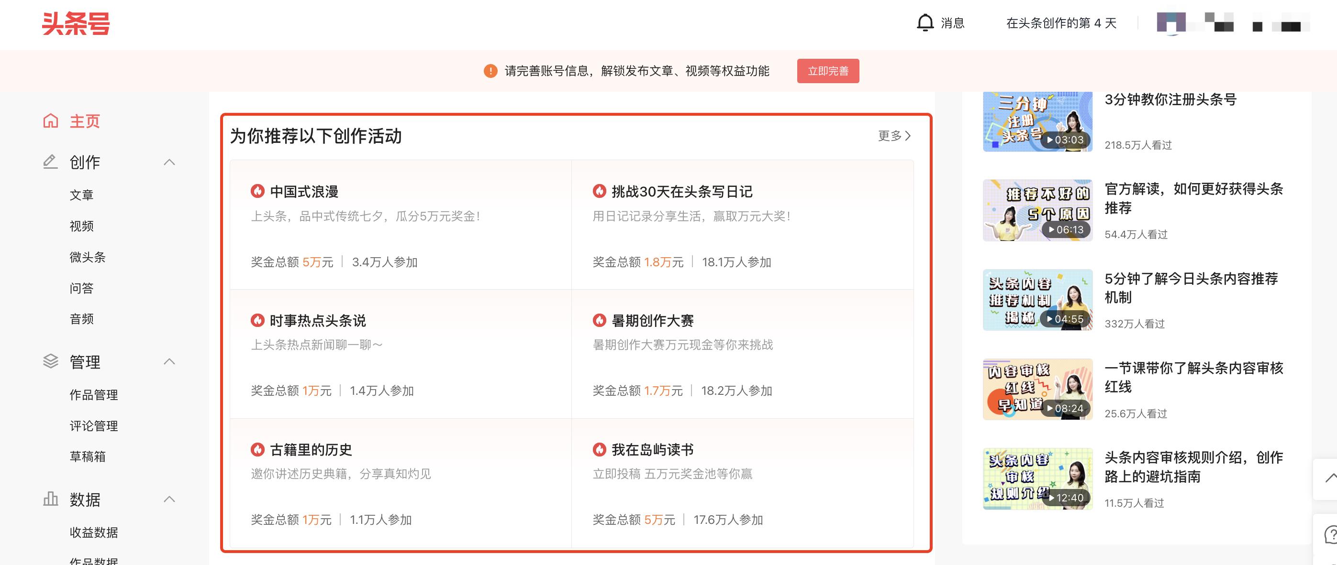Click the layers icon next to 管理
Image resolution: width=1337 pixels, height=565 pixels.
(50, 361)
